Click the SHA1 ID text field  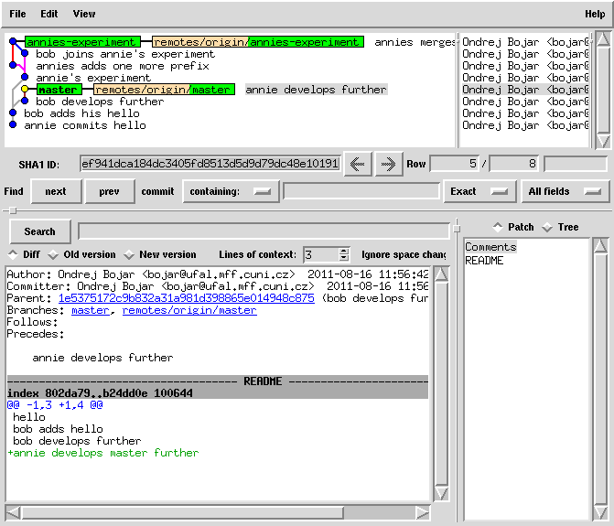(x=210, y=164)
